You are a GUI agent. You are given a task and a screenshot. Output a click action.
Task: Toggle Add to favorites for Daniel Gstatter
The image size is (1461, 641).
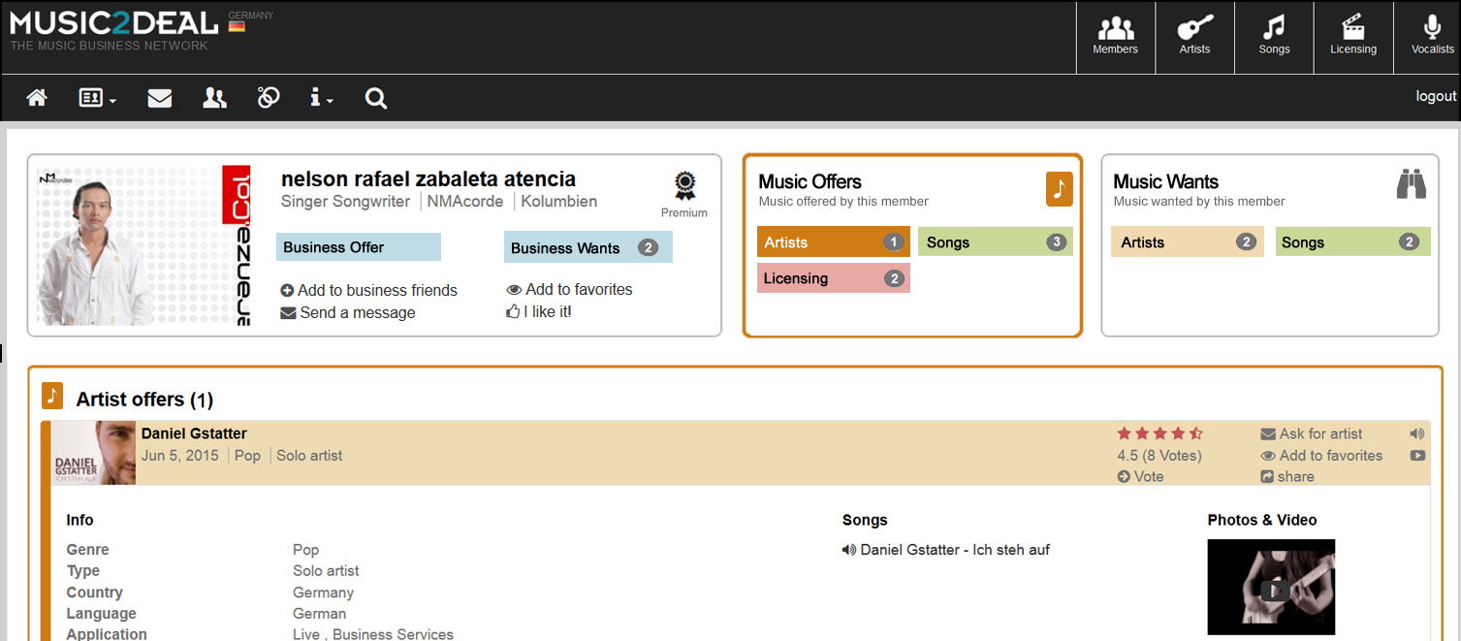[1321, 455]
